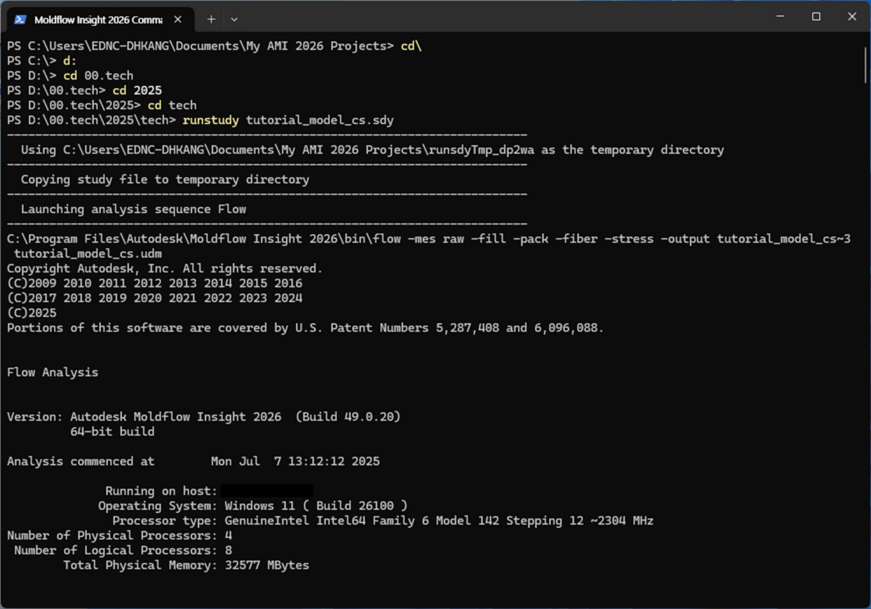Click the analysis commenced timestamp
The height and width of the screenshot is (609, 871).
tap(295, 461)
